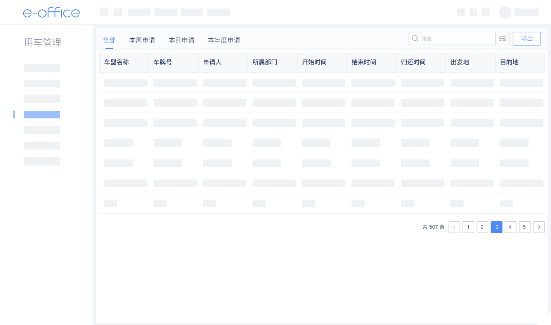The width and height of the screenshot is (551, 325).
Task: Click the 导出 export button
Action: [527, 39]
